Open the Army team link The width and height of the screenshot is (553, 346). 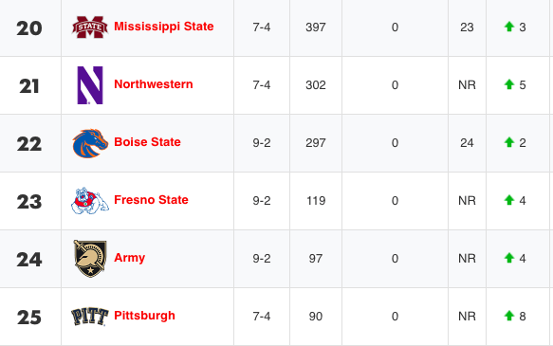pyautogui.click(x=129, y=258)
